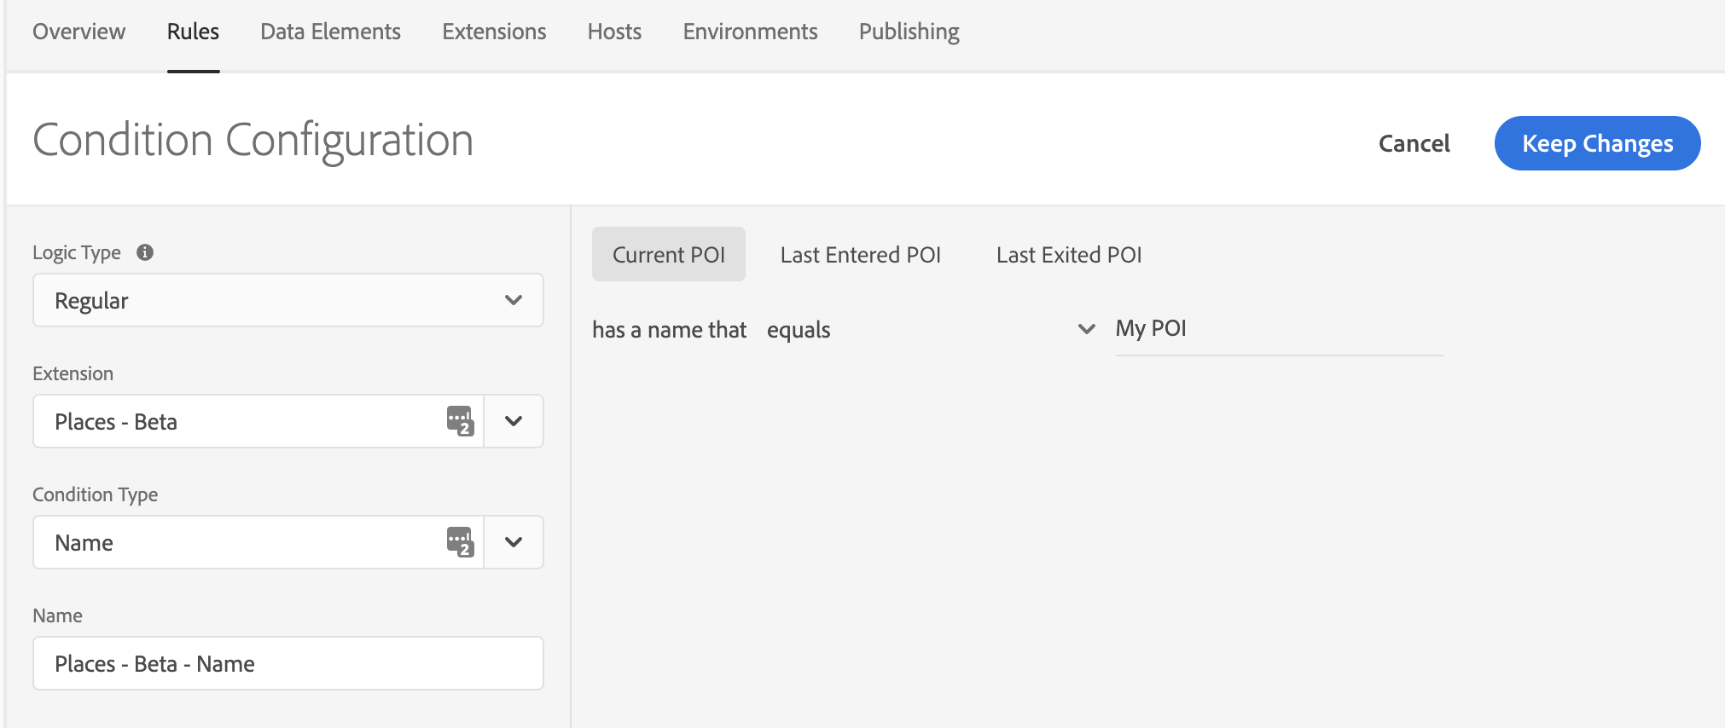Click the Logic Type info icon
The image size is (1725, 728).
[145, 252]
